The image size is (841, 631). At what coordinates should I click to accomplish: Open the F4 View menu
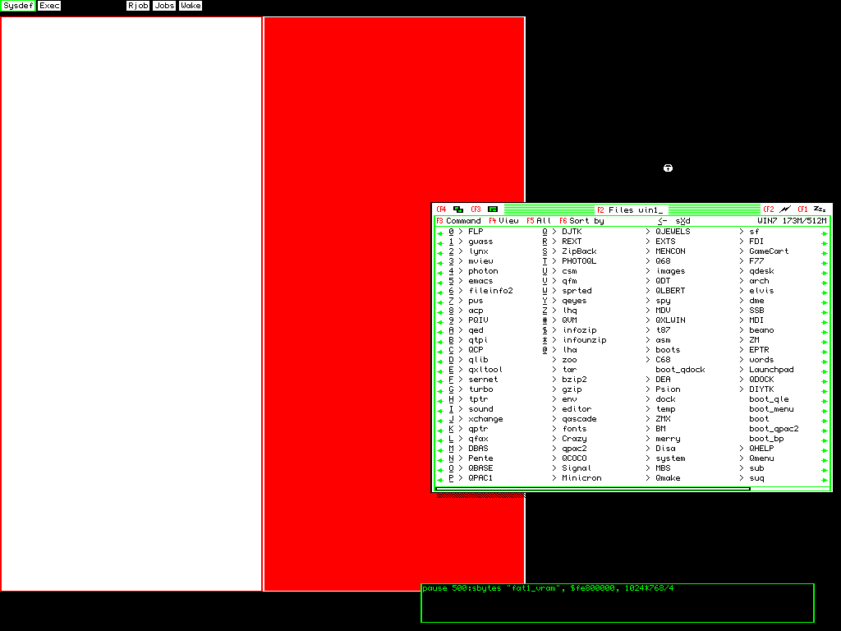(503, 221)
